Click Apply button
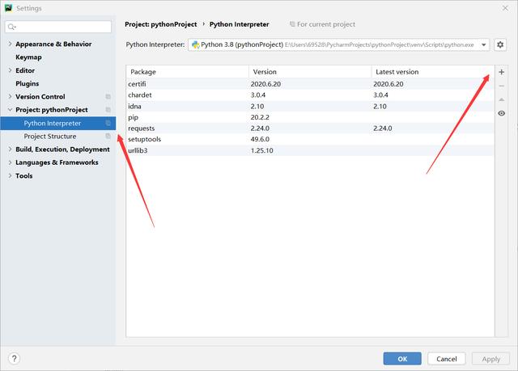 point(490,358)
